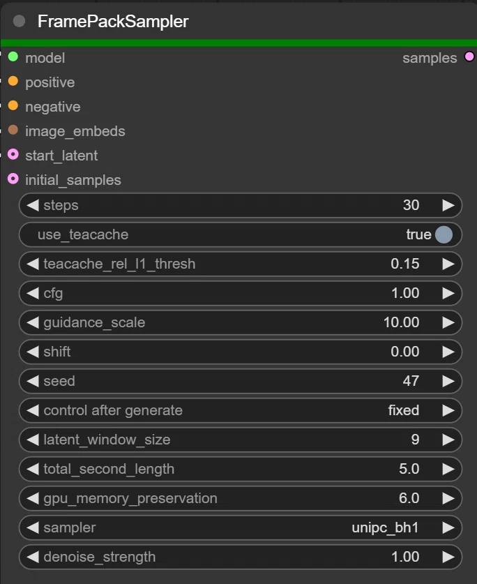
Task: Click the fixed control after generate value
Action: pos(404,410)
